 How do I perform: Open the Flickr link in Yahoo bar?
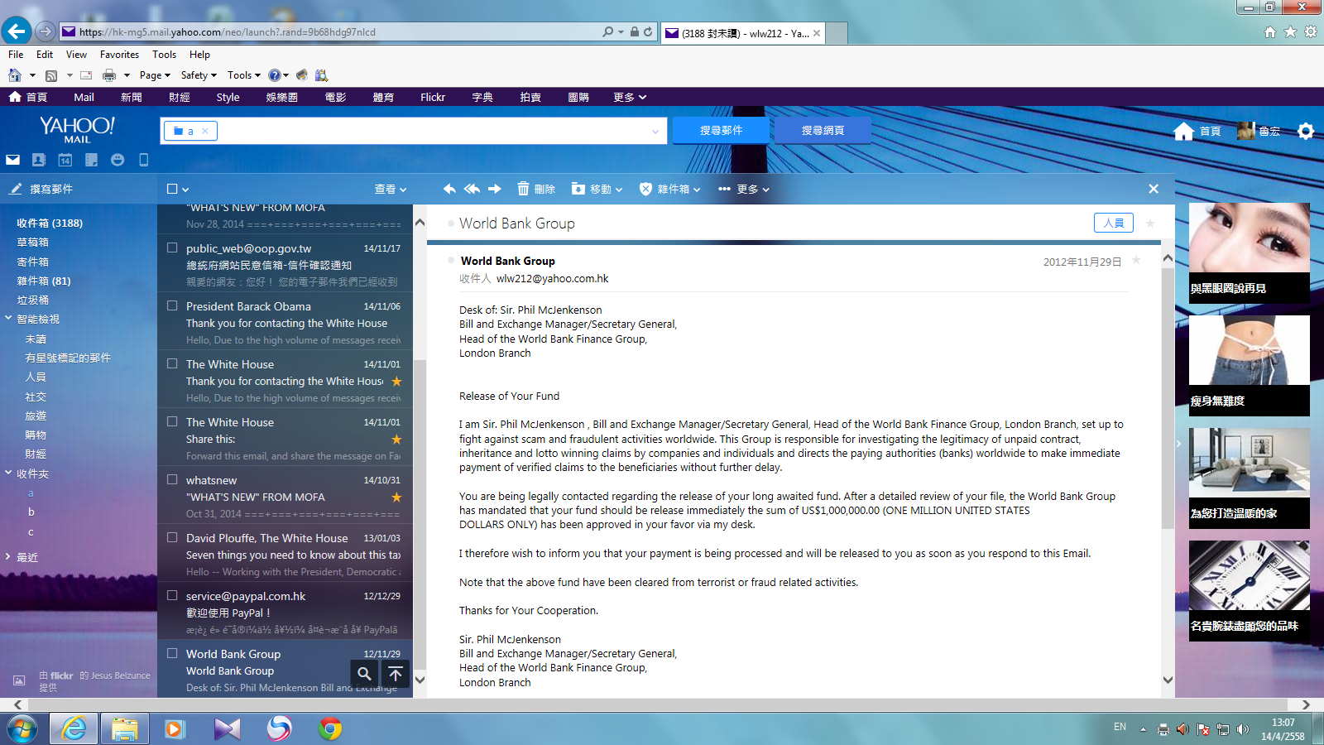pos(433,97)
